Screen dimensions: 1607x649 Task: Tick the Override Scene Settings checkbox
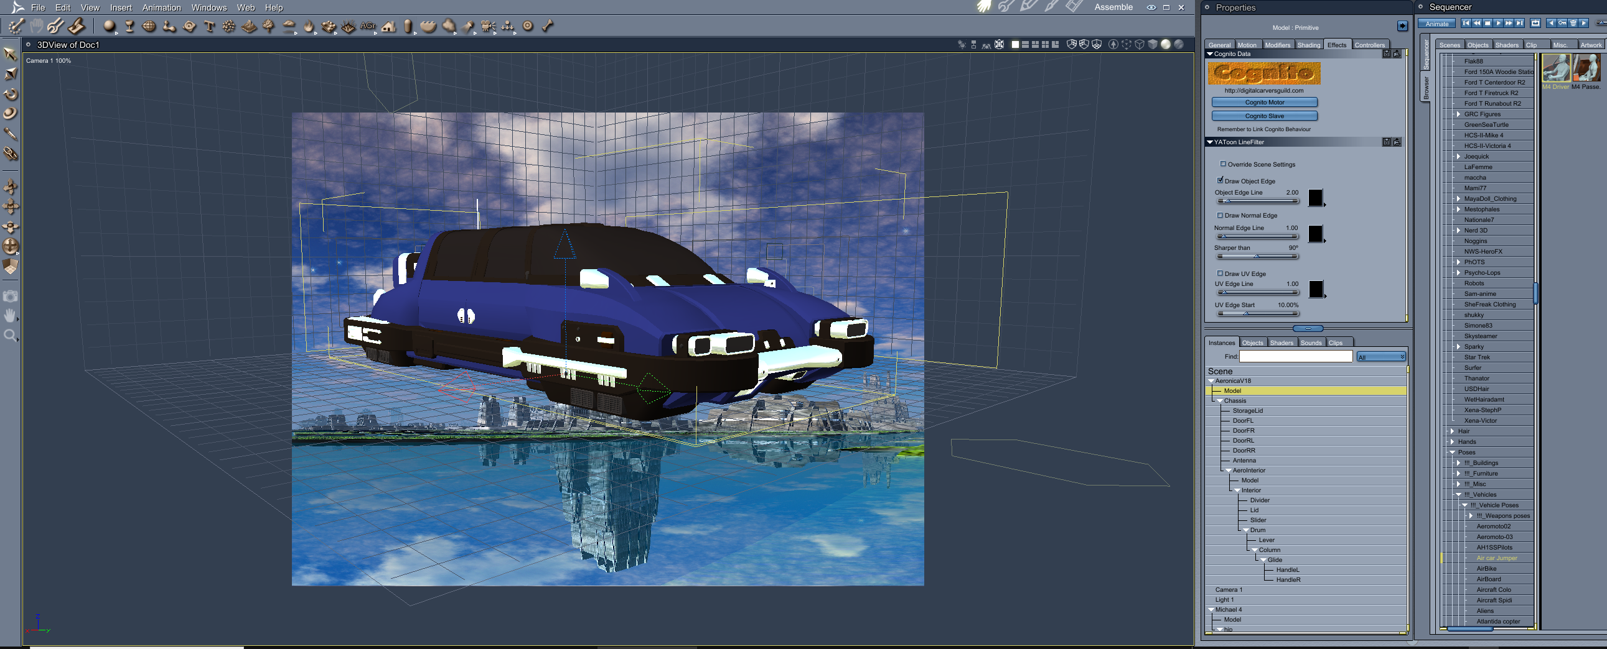(x=1224, y=165)
